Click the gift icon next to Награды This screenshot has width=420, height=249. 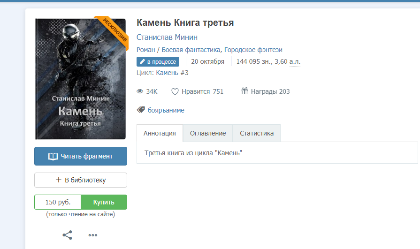pyautogui.click(x=244, y=91)
